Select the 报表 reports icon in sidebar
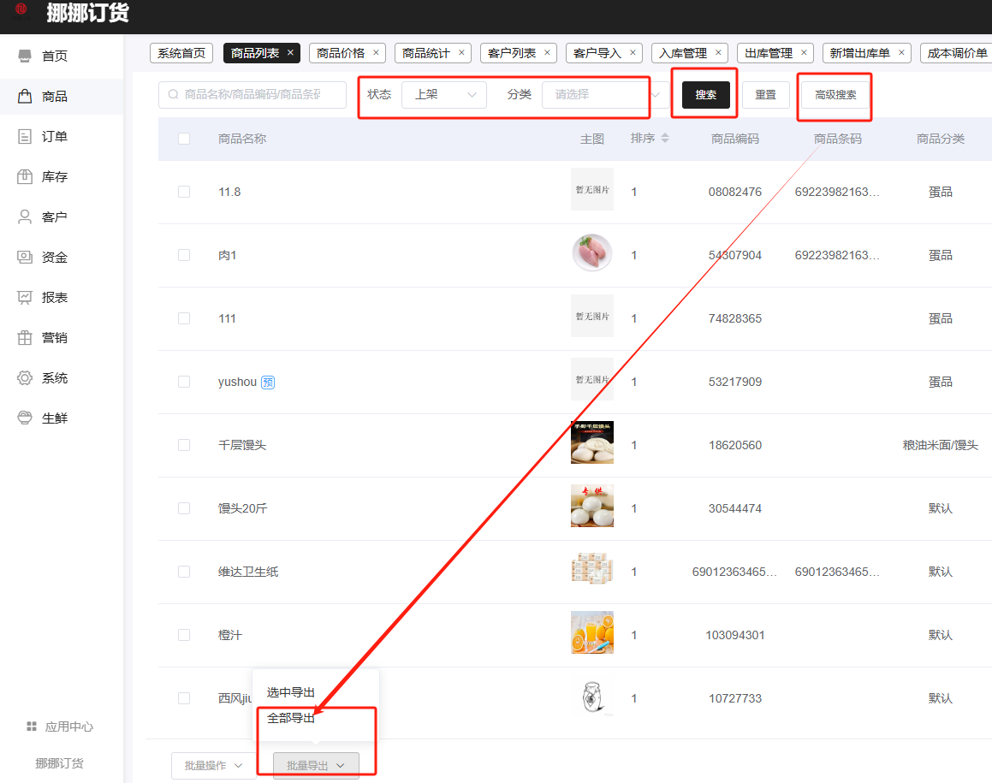 point(26,298)
